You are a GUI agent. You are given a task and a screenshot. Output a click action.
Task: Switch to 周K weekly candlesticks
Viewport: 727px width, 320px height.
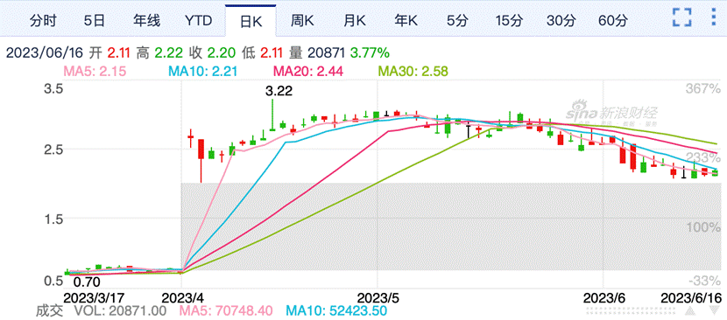302,21
